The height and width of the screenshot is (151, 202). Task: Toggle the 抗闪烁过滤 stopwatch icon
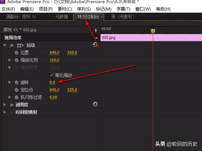coord(16,97)
